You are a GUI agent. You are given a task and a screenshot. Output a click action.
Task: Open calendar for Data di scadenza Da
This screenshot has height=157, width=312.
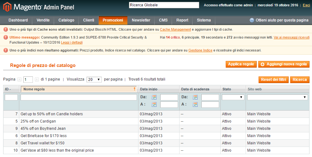point(195,97)
